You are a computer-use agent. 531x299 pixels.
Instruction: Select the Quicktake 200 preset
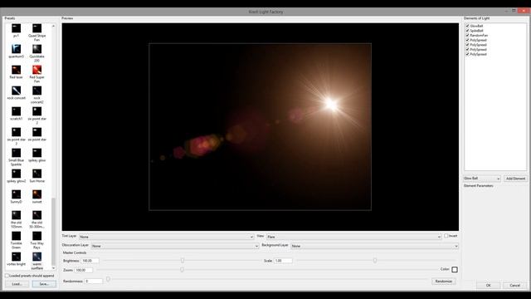[37, 49]
